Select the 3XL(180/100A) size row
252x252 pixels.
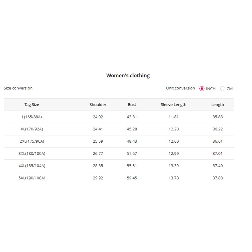[119, 153]
